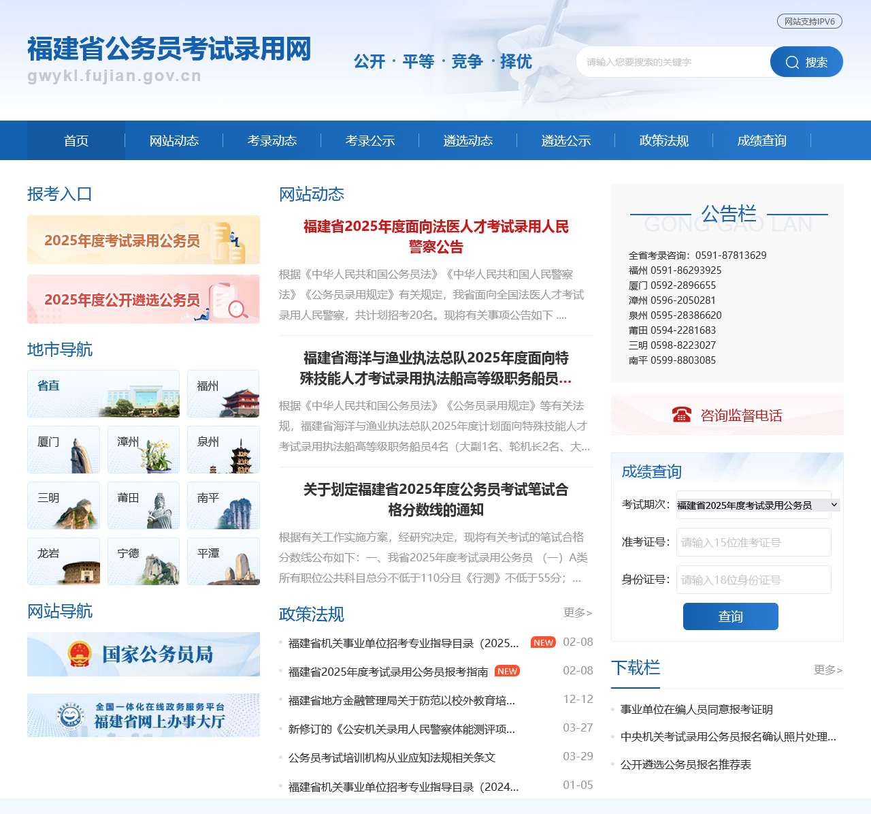Open the 国家公务员局 emblem banner

coord(144,655)
